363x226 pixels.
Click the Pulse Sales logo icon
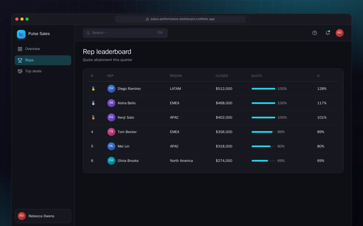tap(21, 34)
